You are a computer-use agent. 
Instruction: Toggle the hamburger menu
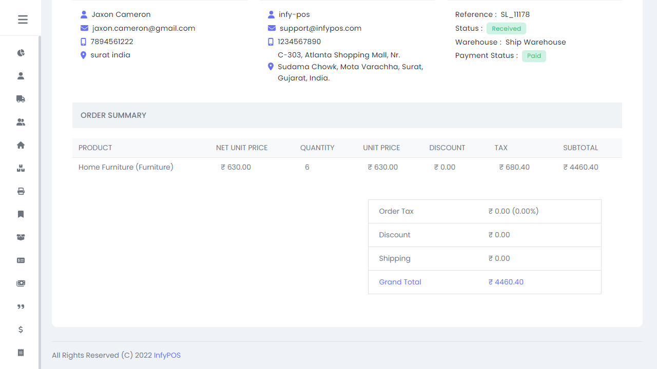click(x=22, y=19)
